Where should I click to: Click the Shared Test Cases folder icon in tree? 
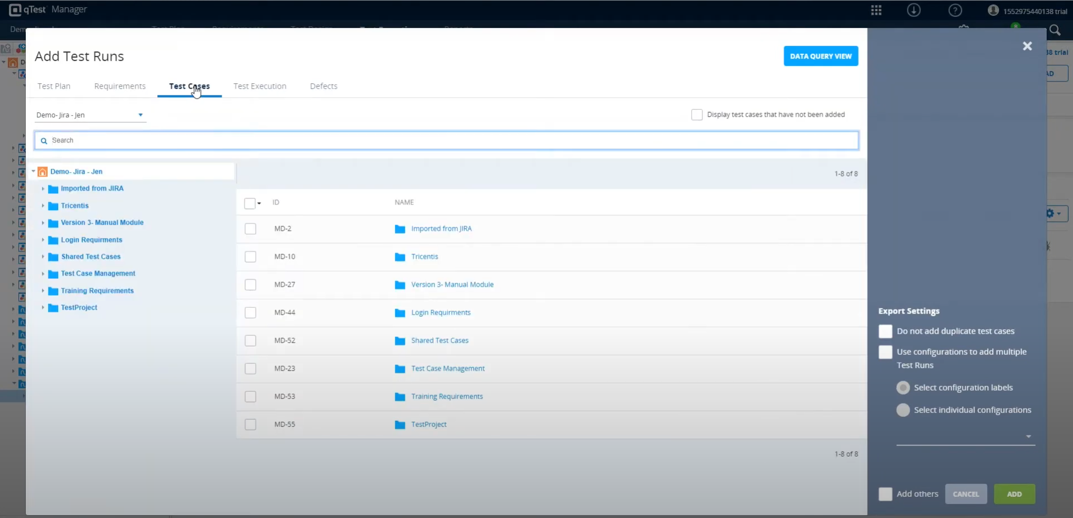(x=53, y=257)
